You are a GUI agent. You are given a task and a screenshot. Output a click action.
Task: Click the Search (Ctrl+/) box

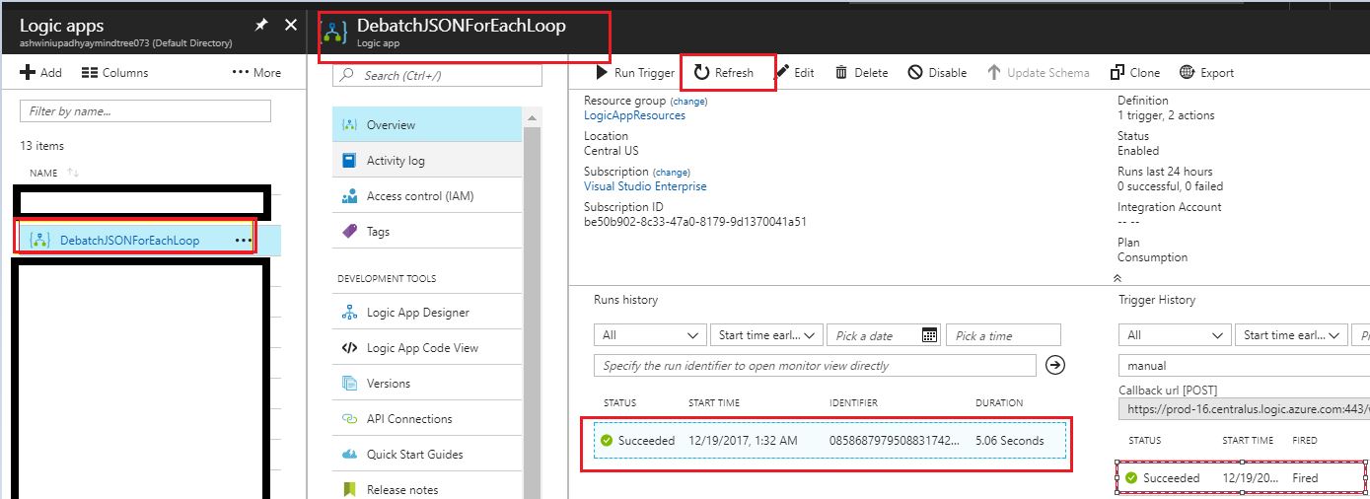coord(437,76)
